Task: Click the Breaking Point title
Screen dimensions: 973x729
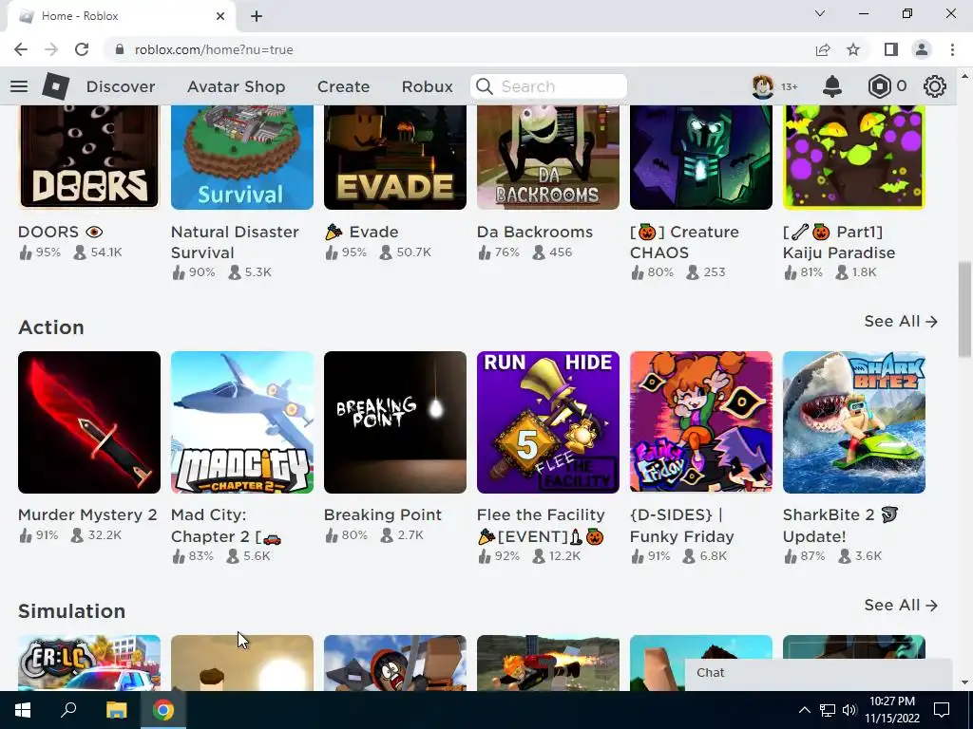Action: pos(382,514)
